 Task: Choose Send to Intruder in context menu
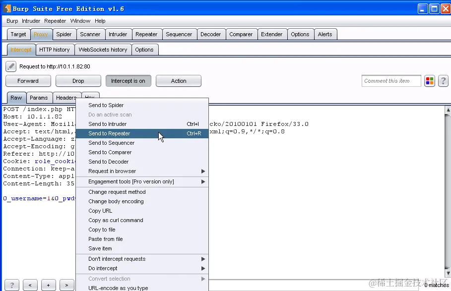(142, 124)
